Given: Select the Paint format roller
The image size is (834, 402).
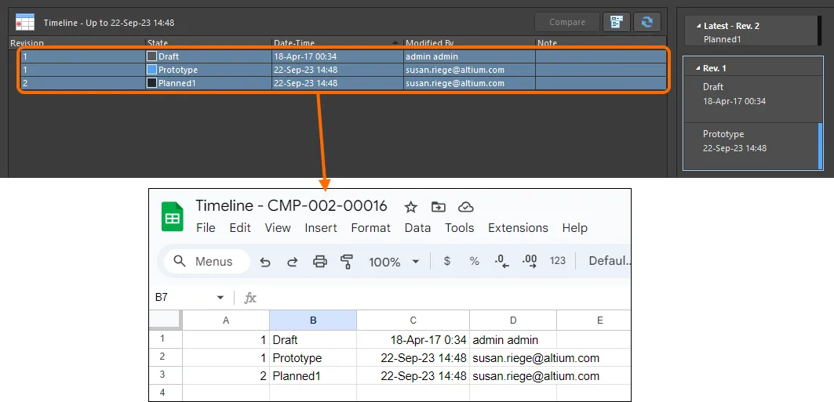Looking at the screenshot, I should click(x=347, y=262).
